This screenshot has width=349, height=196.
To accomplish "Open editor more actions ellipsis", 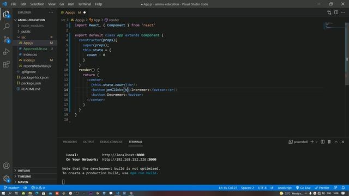I will click(343, 13).
